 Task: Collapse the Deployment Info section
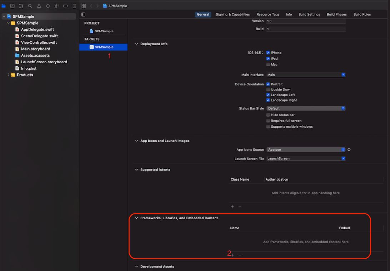[136, 44]
